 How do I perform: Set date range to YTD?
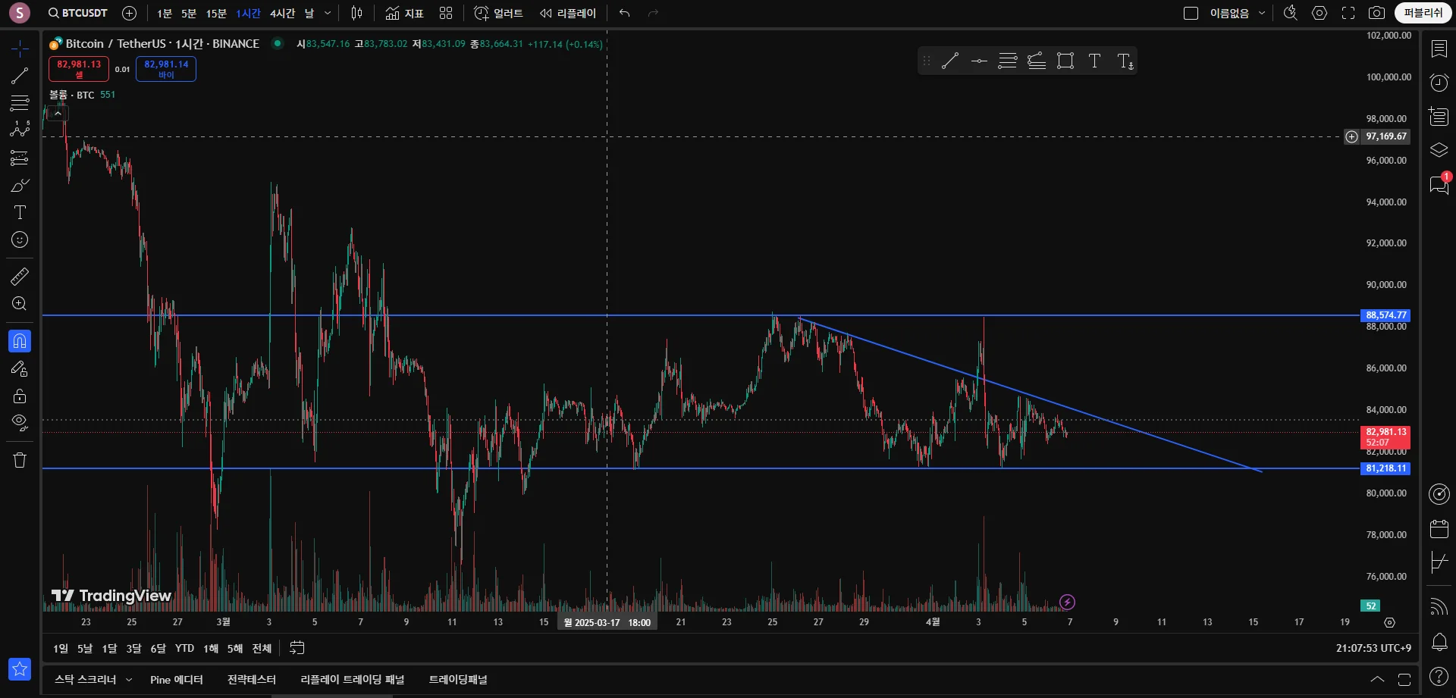pyautogui.click(x=184, y=648)
